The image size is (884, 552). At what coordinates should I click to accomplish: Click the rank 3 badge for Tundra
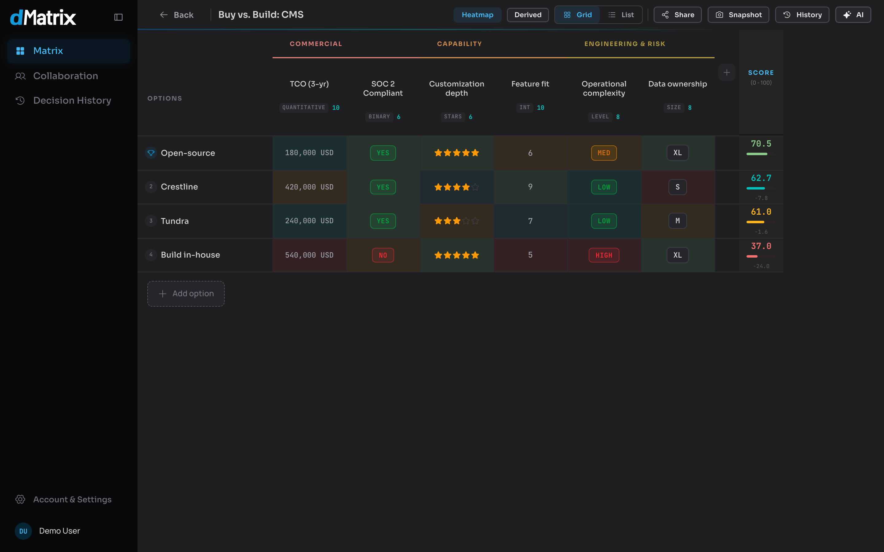point(151,221)
